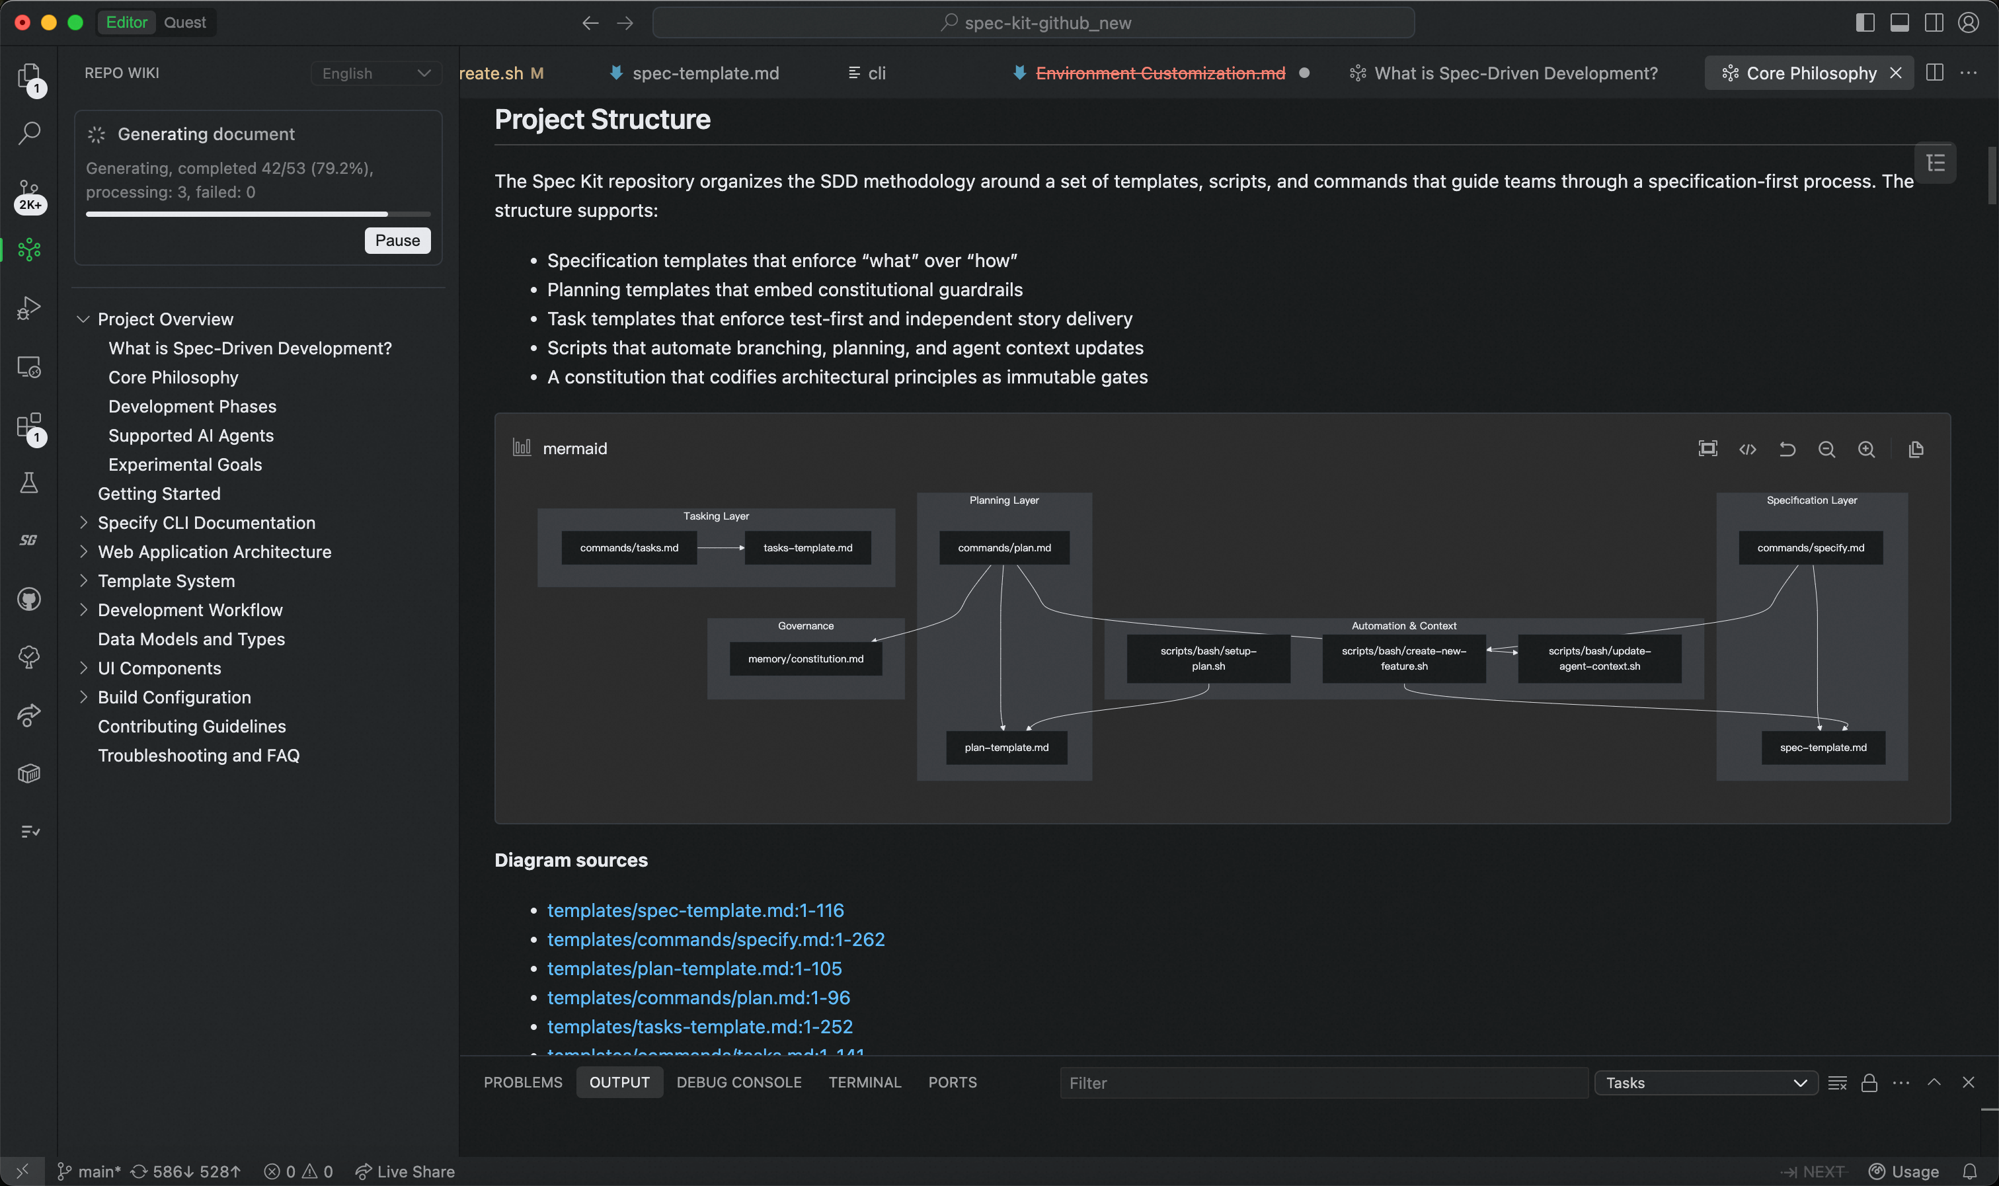Click the mermaid diagram zoom in icon
Viewport: 1999px width, 1186px height.
(x=1866, y=449)
